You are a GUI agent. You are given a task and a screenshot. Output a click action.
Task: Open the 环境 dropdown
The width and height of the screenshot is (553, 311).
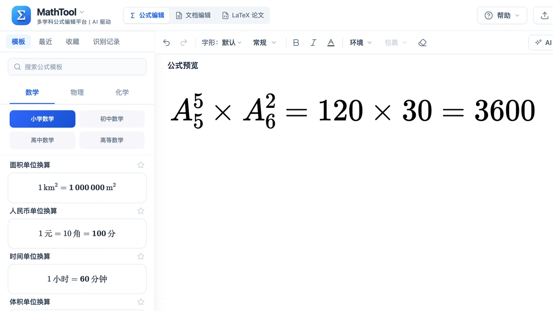361,43
